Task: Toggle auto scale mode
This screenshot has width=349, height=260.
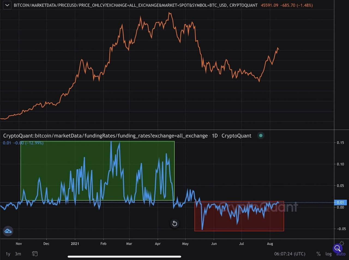Action: tap(341, 254)
